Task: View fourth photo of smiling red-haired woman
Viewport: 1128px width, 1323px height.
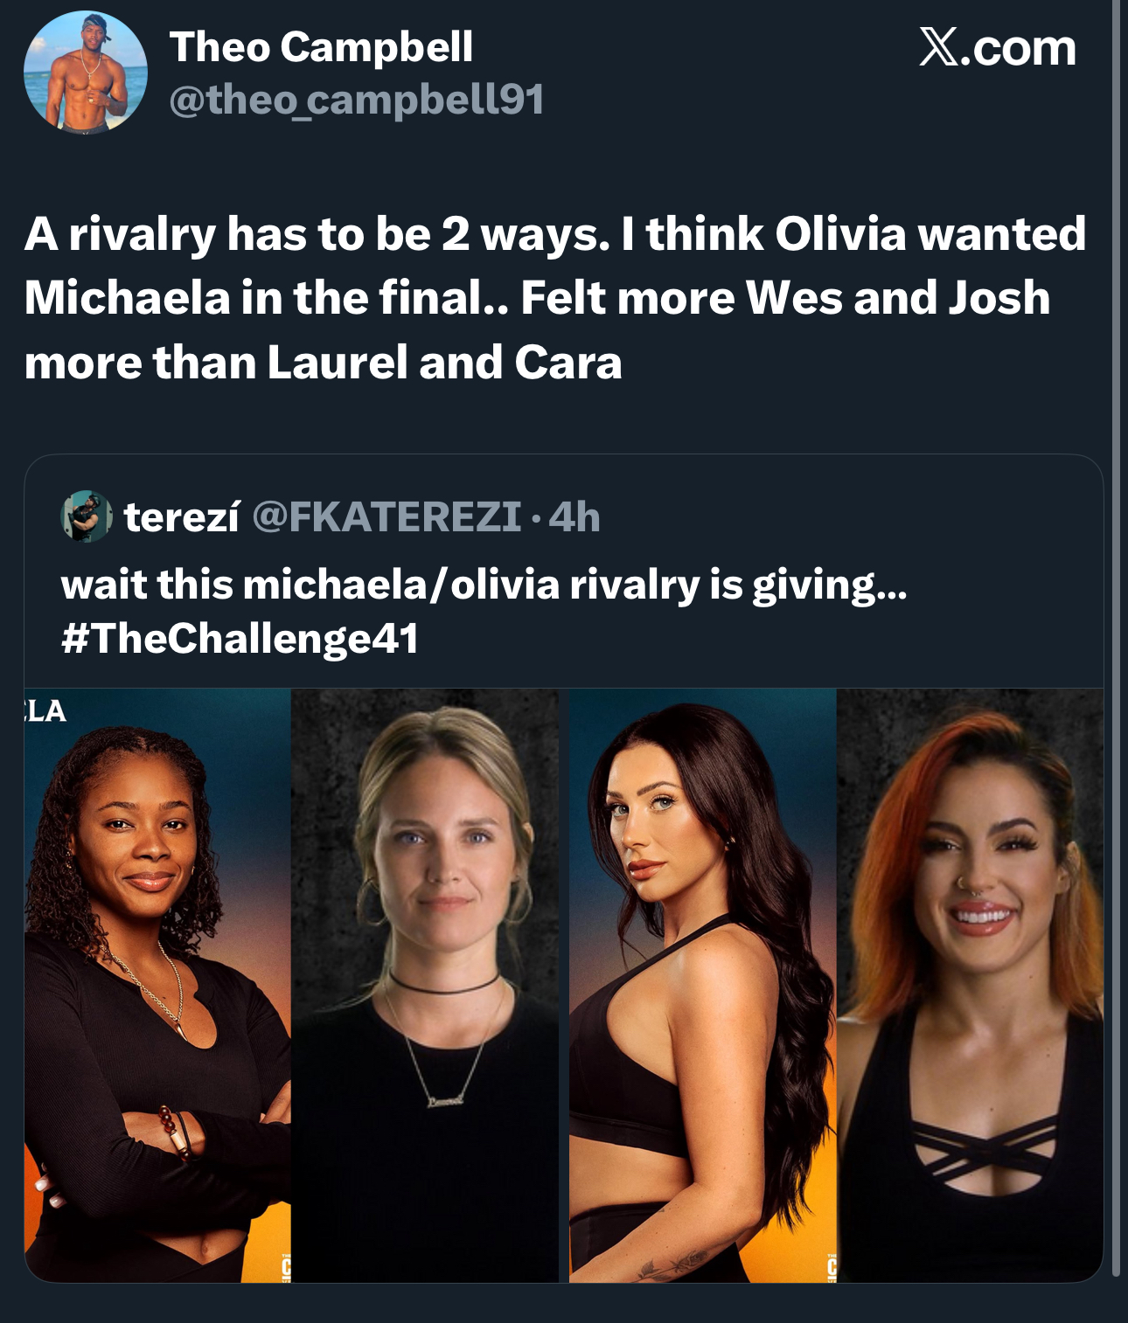Action: [x=970, y=985]
